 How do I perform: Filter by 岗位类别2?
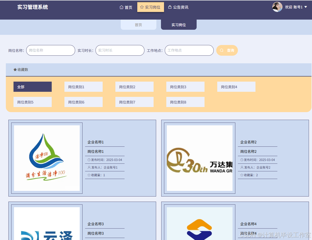(x=134, y=87)
